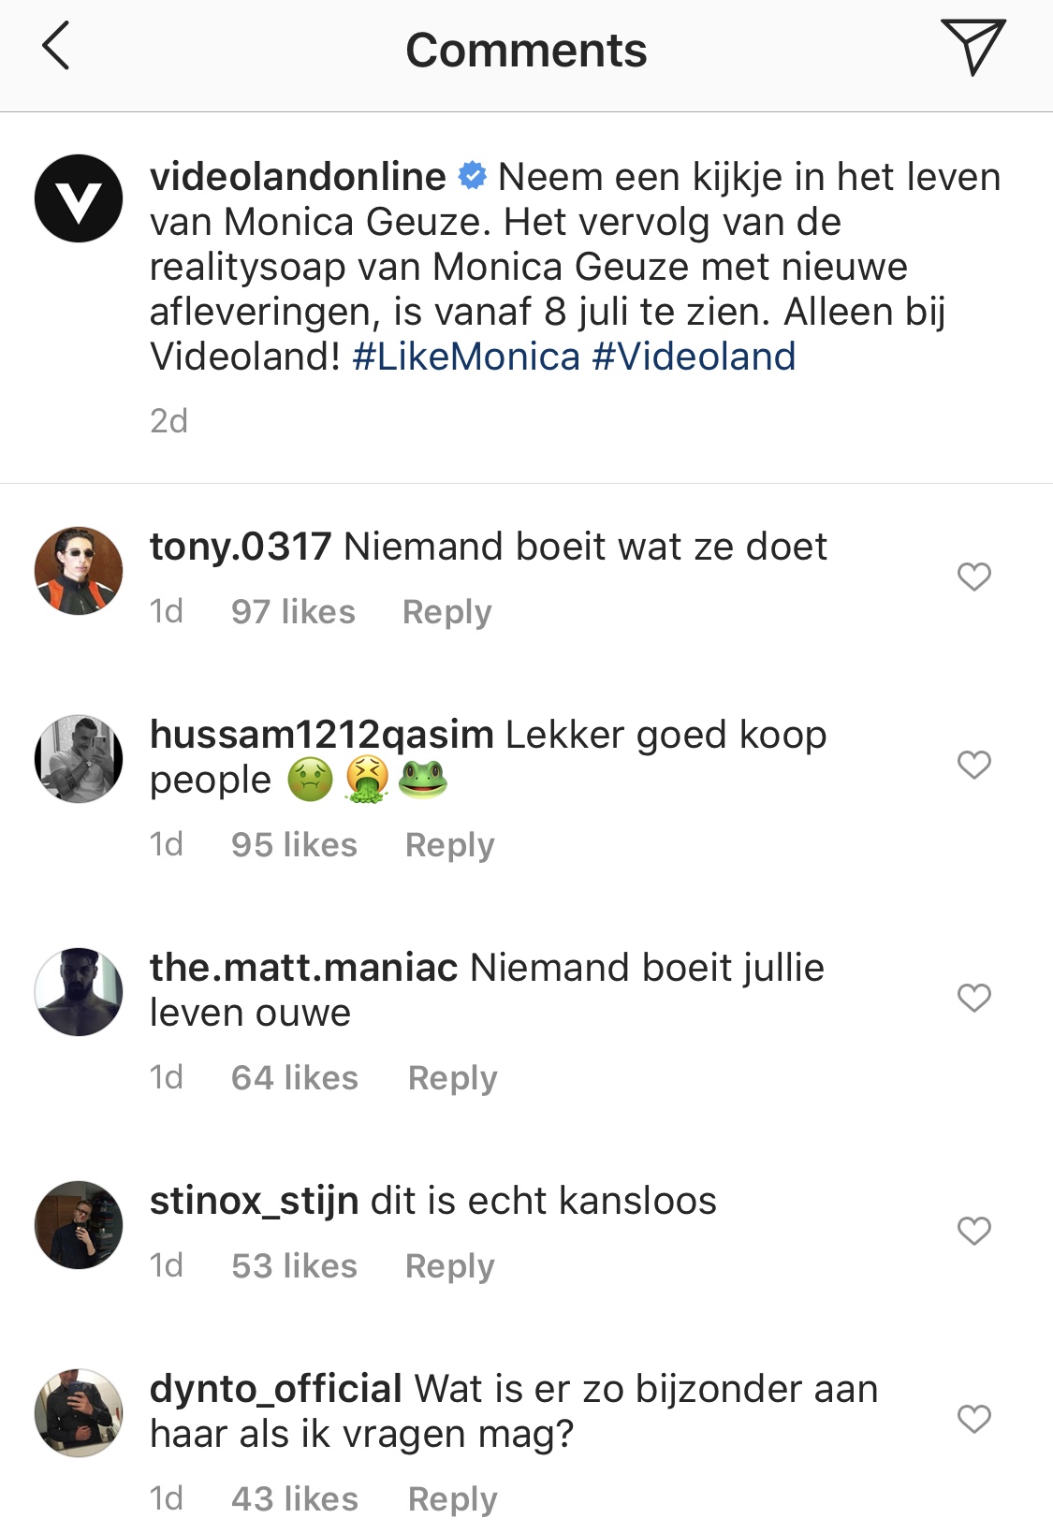This screenshot has width=1053, height=1533.
Task: Open the videolandonline username link
Action: pyautogui.click(x=298, y=177)
